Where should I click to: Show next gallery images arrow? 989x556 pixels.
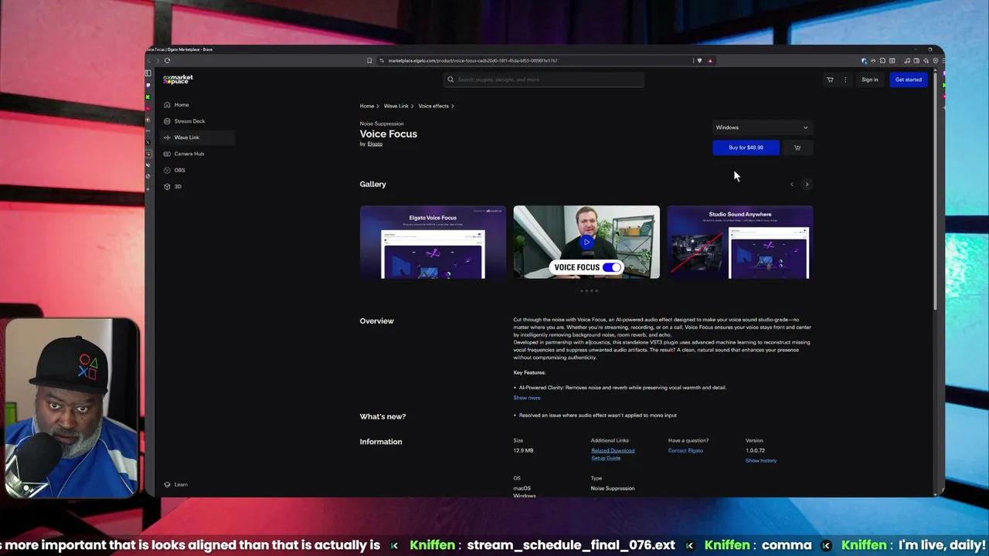[807, 184]
